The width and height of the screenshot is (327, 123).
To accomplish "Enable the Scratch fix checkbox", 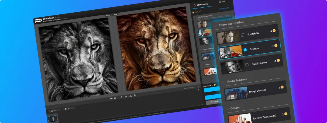I will point(243,35).
